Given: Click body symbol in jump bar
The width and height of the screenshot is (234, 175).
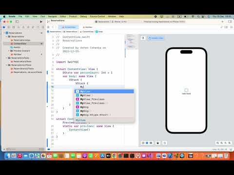Looking at the screenshot, I should coord(99,32).
